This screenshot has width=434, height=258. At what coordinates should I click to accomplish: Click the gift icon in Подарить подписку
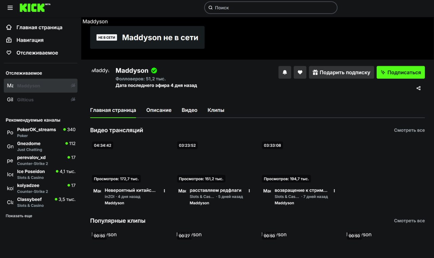315,72
